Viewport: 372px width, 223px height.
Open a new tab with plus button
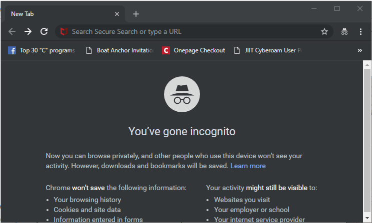tap(136, 14)
